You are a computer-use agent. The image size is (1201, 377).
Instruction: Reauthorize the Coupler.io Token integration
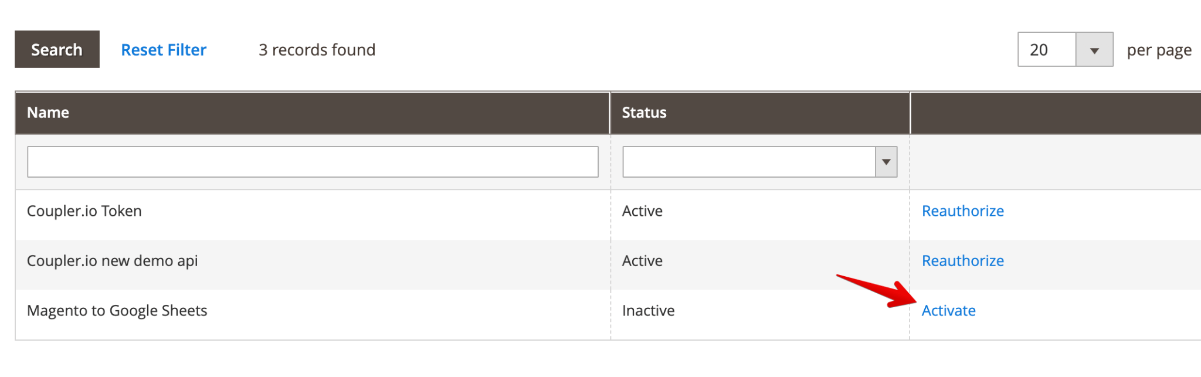[x=962, y=210]
